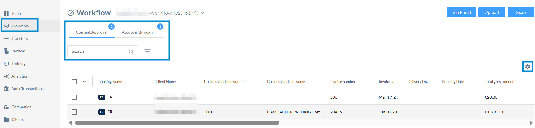Switch to Content Approval tab
Viewport: 535px width, 128px height.
coord(92,32)
